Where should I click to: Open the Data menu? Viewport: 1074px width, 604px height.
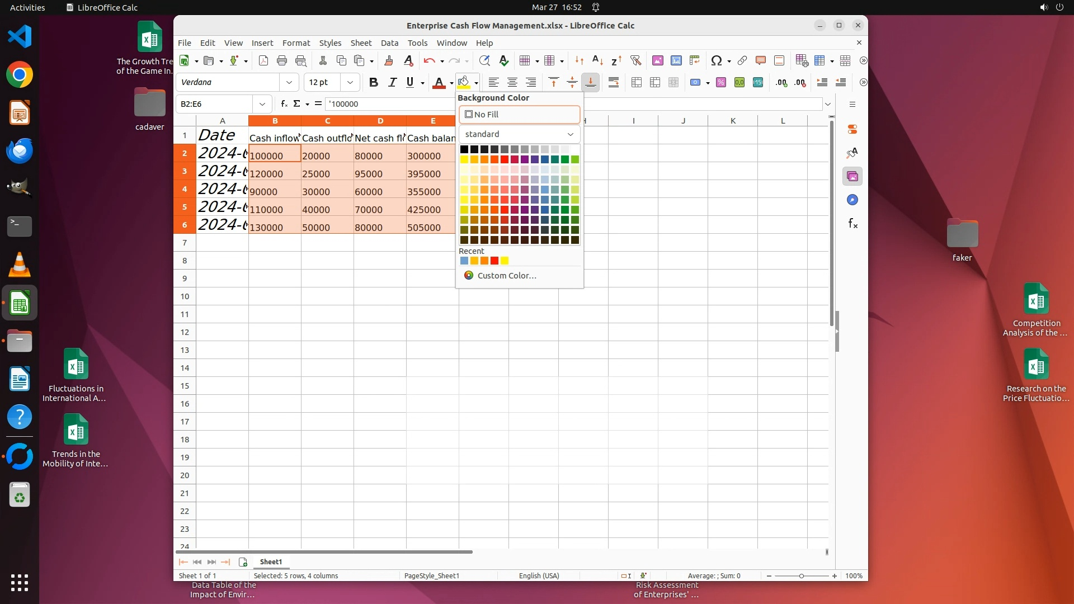tap(389, 43)
